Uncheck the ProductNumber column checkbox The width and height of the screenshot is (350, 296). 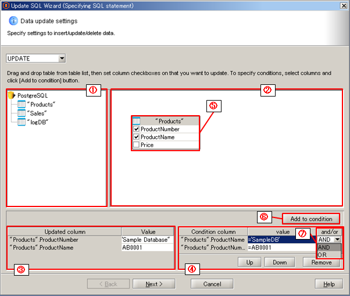pyautogui.click(x=136, y=129)
